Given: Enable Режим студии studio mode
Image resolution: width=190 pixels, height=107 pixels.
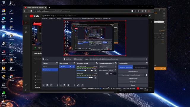Looking at the screenshot, I should point(133,78).
